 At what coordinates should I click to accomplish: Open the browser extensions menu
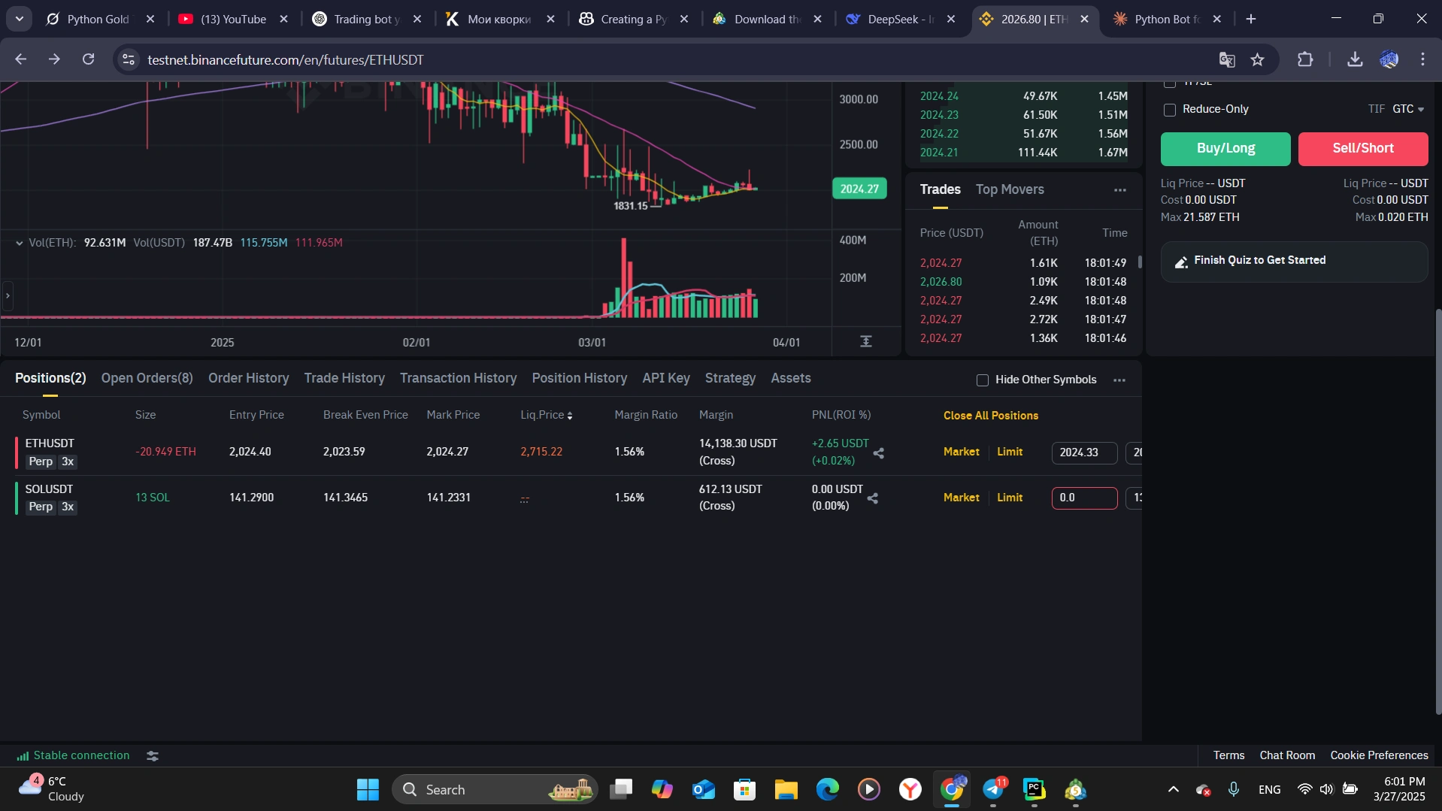pos(1305,59)
